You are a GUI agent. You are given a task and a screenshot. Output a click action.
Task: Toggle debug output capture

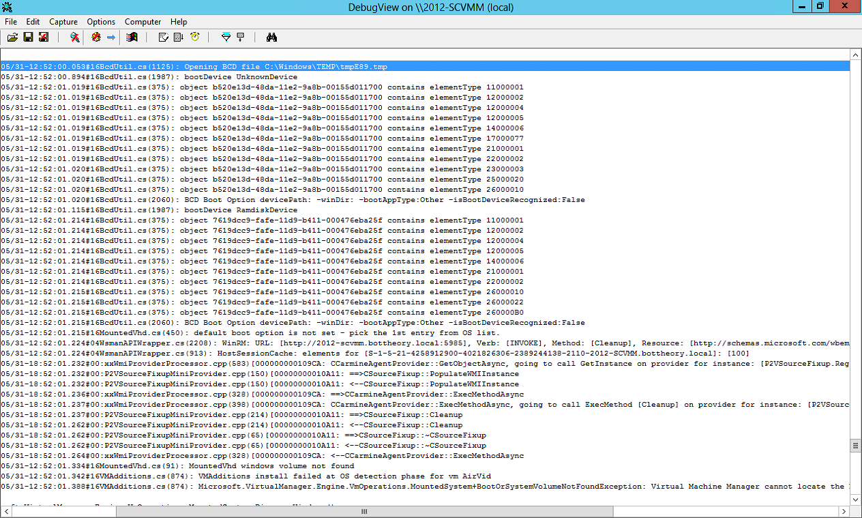[x=73, y=37]
